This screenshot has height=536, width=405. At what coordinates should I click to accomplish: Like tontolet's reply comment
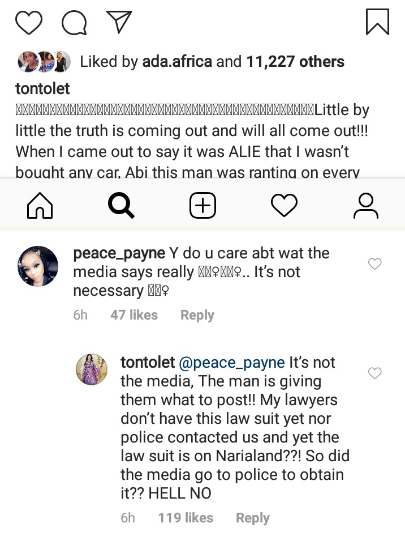click(374, 373)
